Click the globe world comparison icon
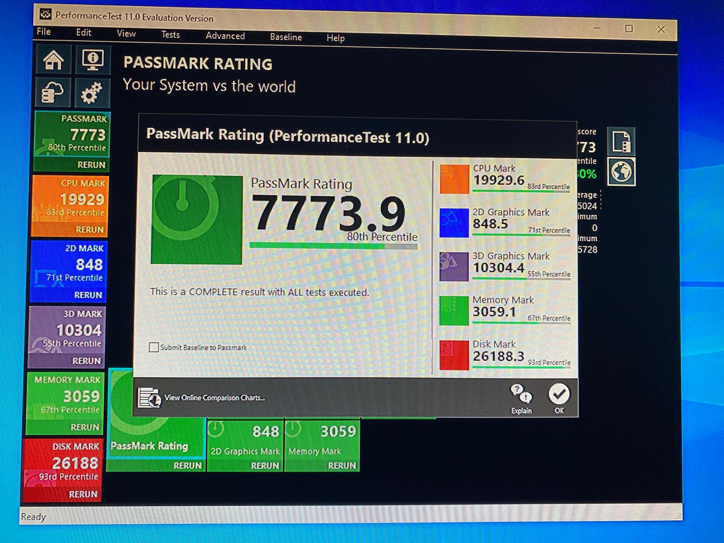This screenshot has height=543, width=724. [x=621, y=172]
